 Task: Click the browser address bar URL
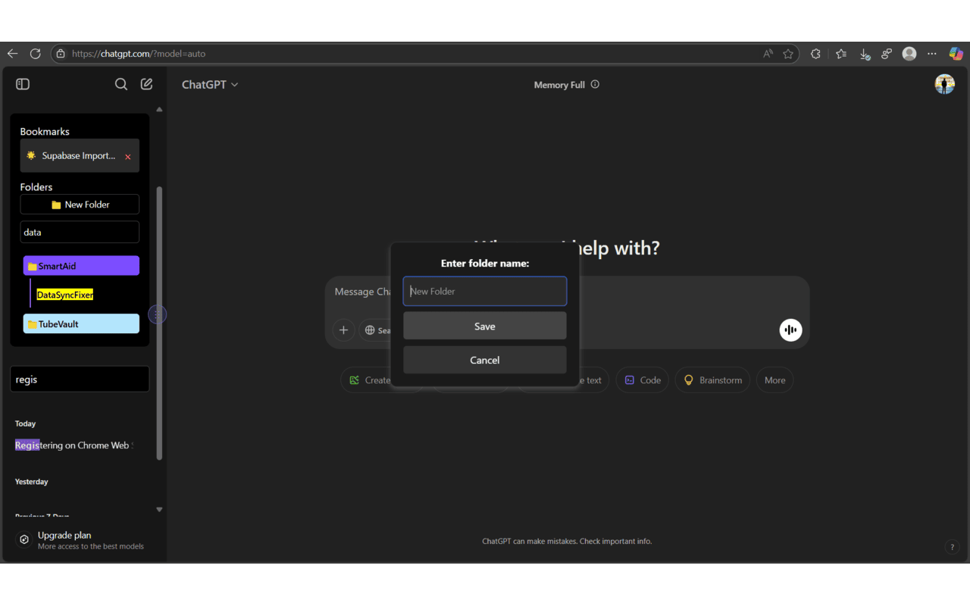tap(139, 54)
